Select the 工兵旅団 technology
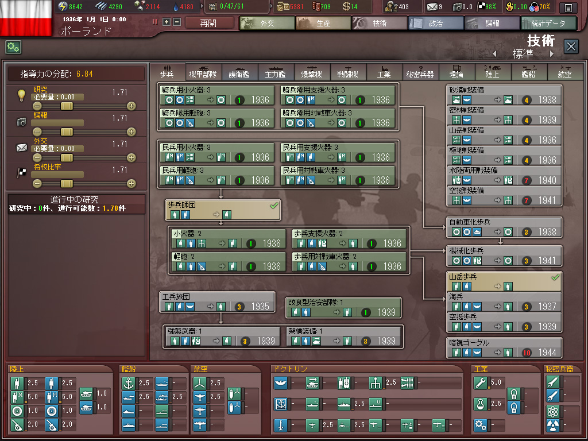 pyautogui.click(x=216, y=302)
